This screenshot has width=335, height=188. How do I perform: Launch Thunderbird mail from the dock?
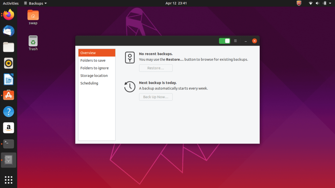click(8, 31)
